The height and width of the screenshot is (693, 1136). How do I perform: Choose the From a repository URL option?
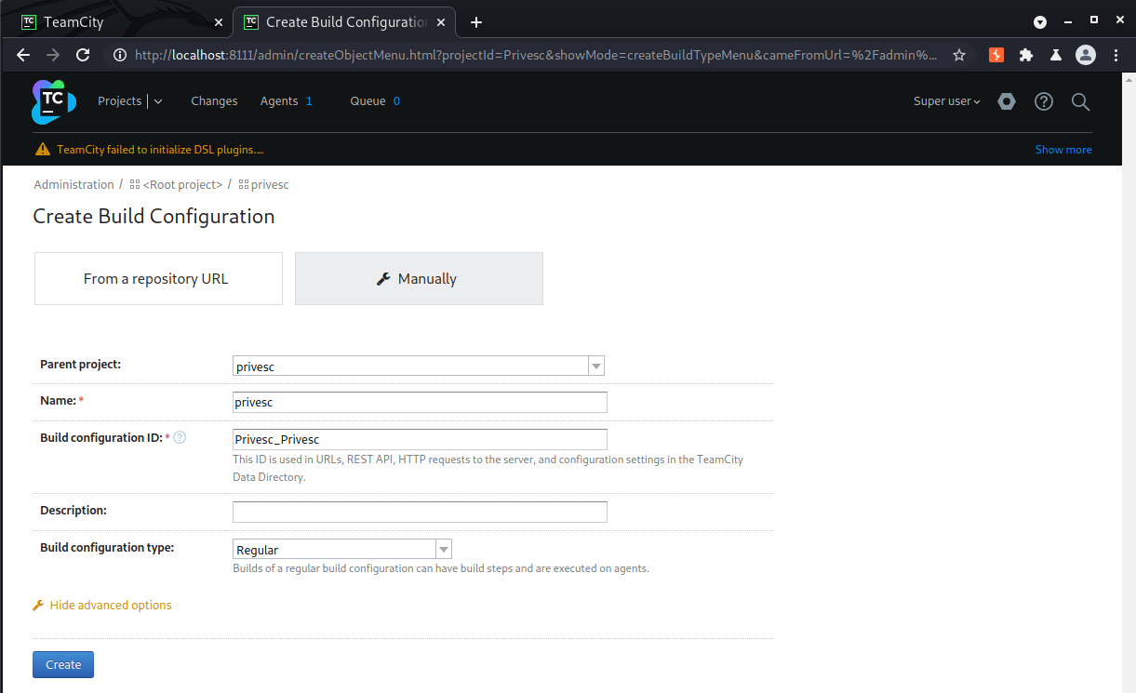[x=158, y=278]
